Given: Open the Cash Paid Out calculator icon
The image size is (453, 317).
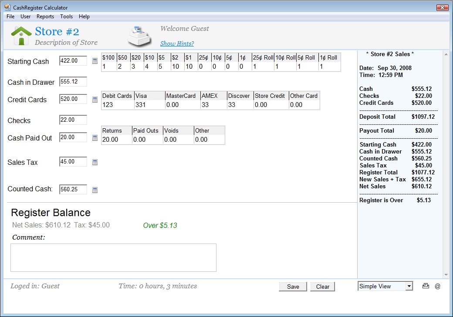Looking at the screenshot, I should pos(95,137).
